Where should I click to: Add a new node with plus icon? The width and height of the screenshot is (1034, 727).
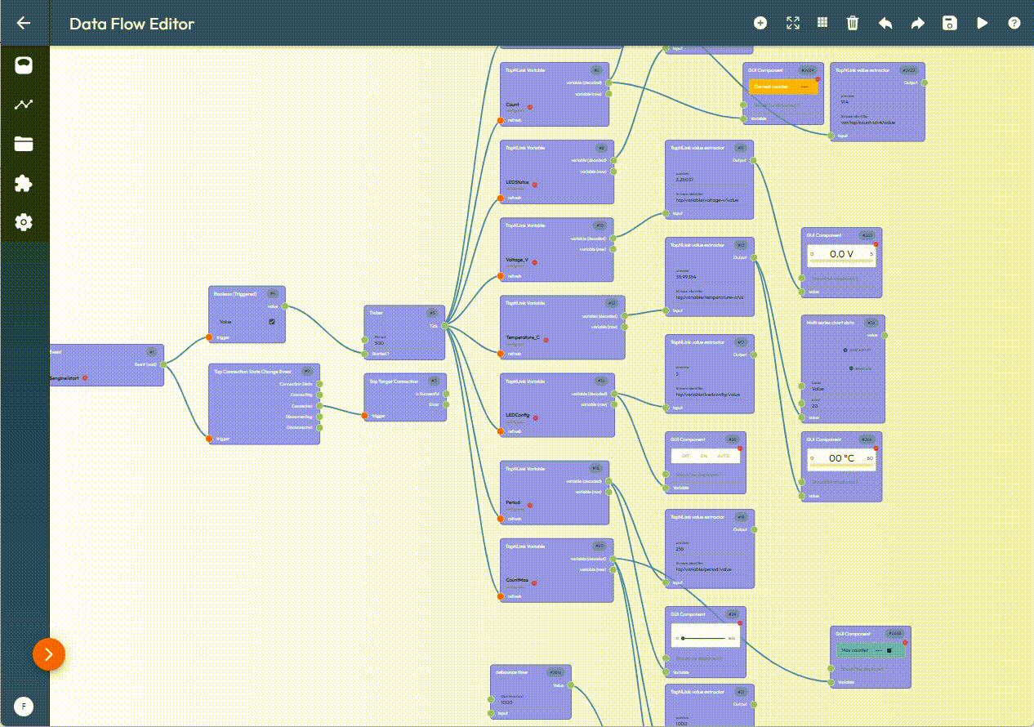(760, 23)
